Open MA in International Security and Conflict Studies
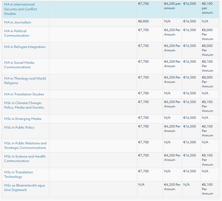222x201 pixels. pos(21,9)
